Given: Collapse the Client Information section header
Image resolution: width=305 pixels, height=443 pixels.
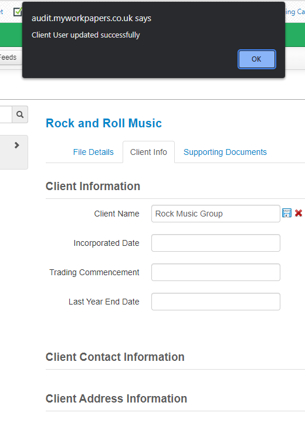Looking at the screenshot, I should 93,187.
